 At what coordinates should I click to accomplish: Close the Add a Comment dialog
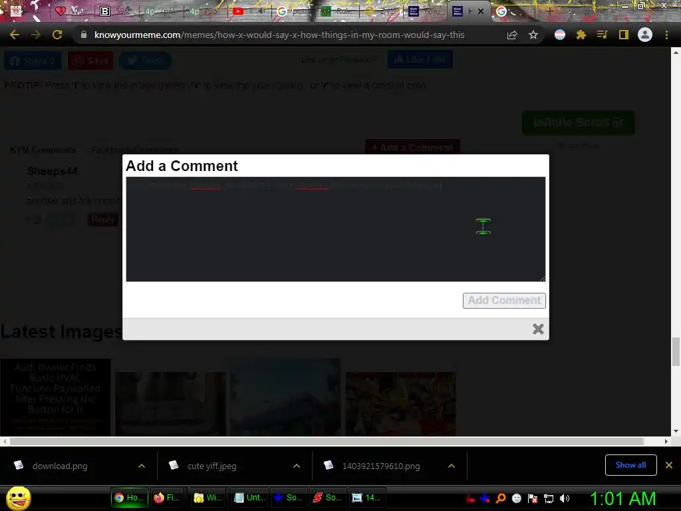538,329
